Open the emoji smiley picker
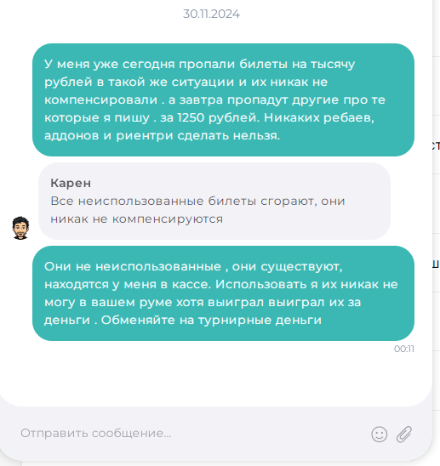440x466 pixels. 379,435
